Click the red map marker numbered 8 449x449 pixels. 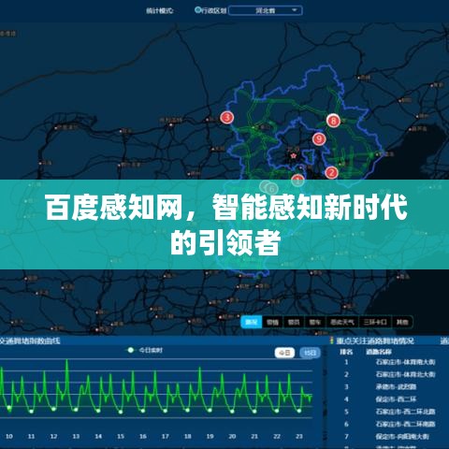click(x=333, y=121)
